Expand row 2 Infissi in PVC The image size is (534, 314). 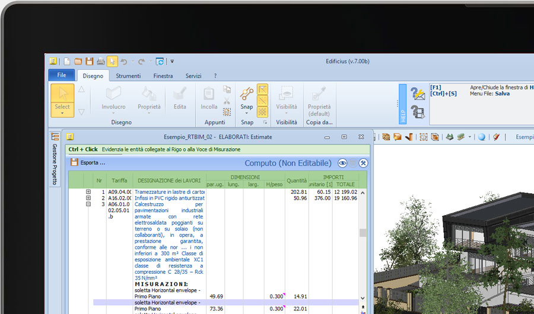click(88, 198)
